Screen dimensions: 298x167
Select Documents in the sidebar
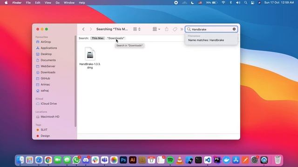[48, 60]
